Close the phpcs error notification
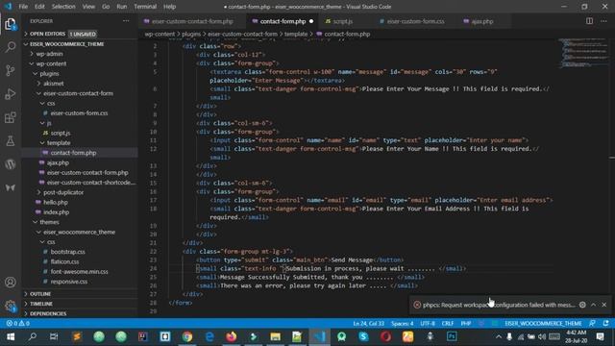Image resolution: width=615 pixels, height=346 pixels. [604, 305]
